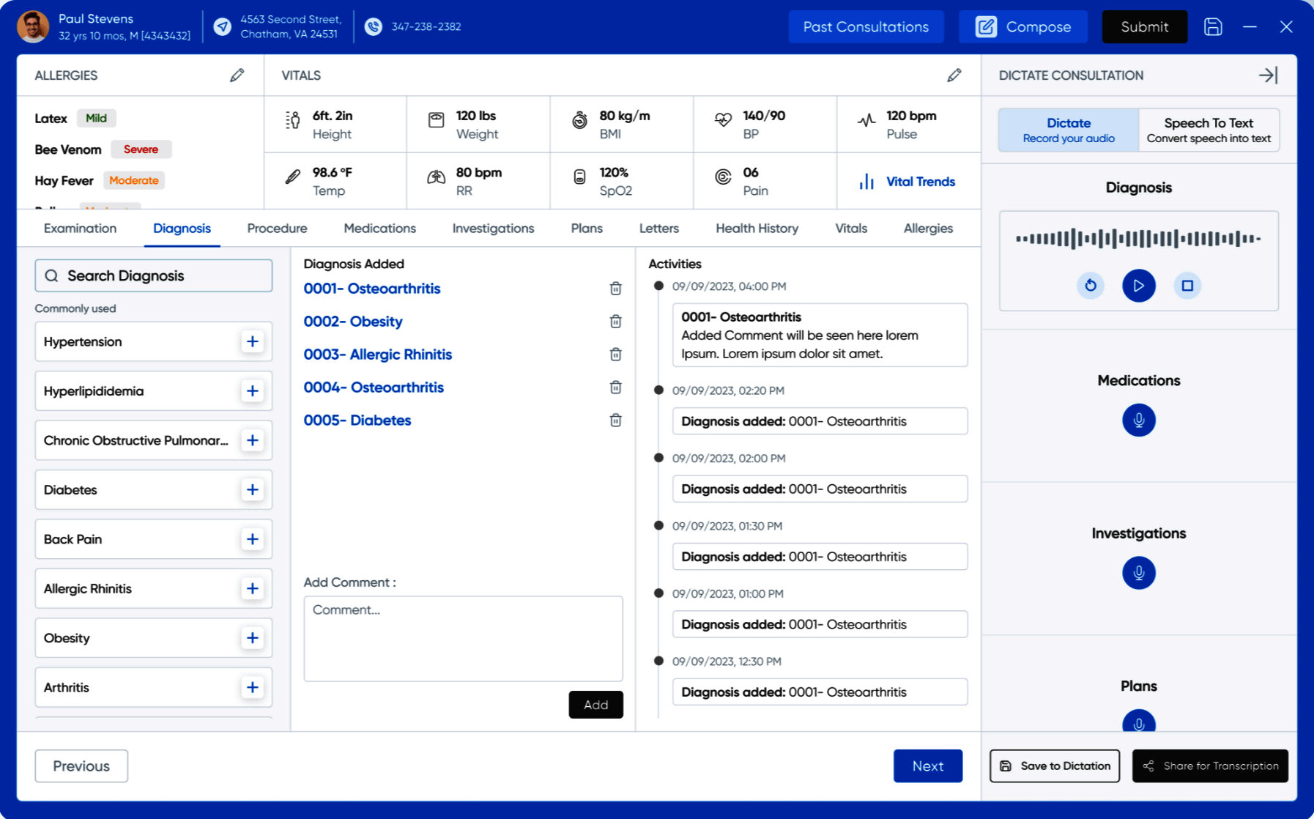This screenshot has height=819, width=1314.
Task: Click the Past Consultations button
Action: (x=866, y=27)
